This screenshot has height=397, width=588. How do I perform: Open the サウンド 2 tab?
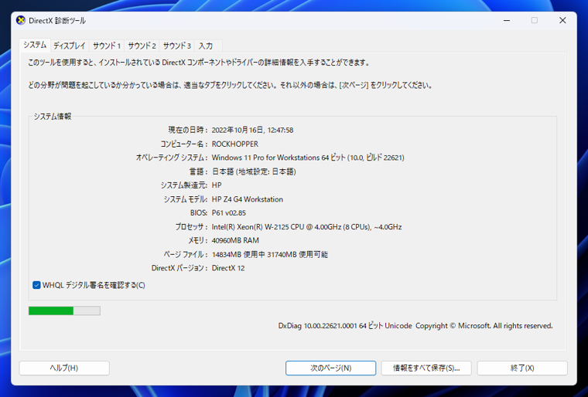142,46
